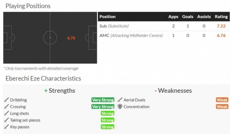The image size is (230, 134).
Task: Click the 6.76 rating on the pitch
Action: click(71, 38)
